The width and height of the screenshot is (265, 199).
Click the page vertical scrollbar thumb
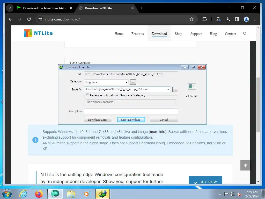click(258, 105)
